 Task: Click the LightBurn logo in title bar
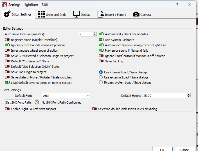(4, 5)
